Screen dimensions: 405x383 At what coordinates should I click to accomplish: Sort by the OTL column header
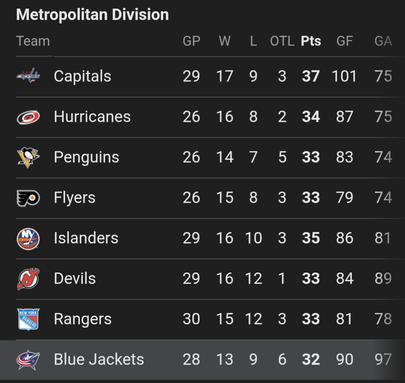click(x=282, y=41)
